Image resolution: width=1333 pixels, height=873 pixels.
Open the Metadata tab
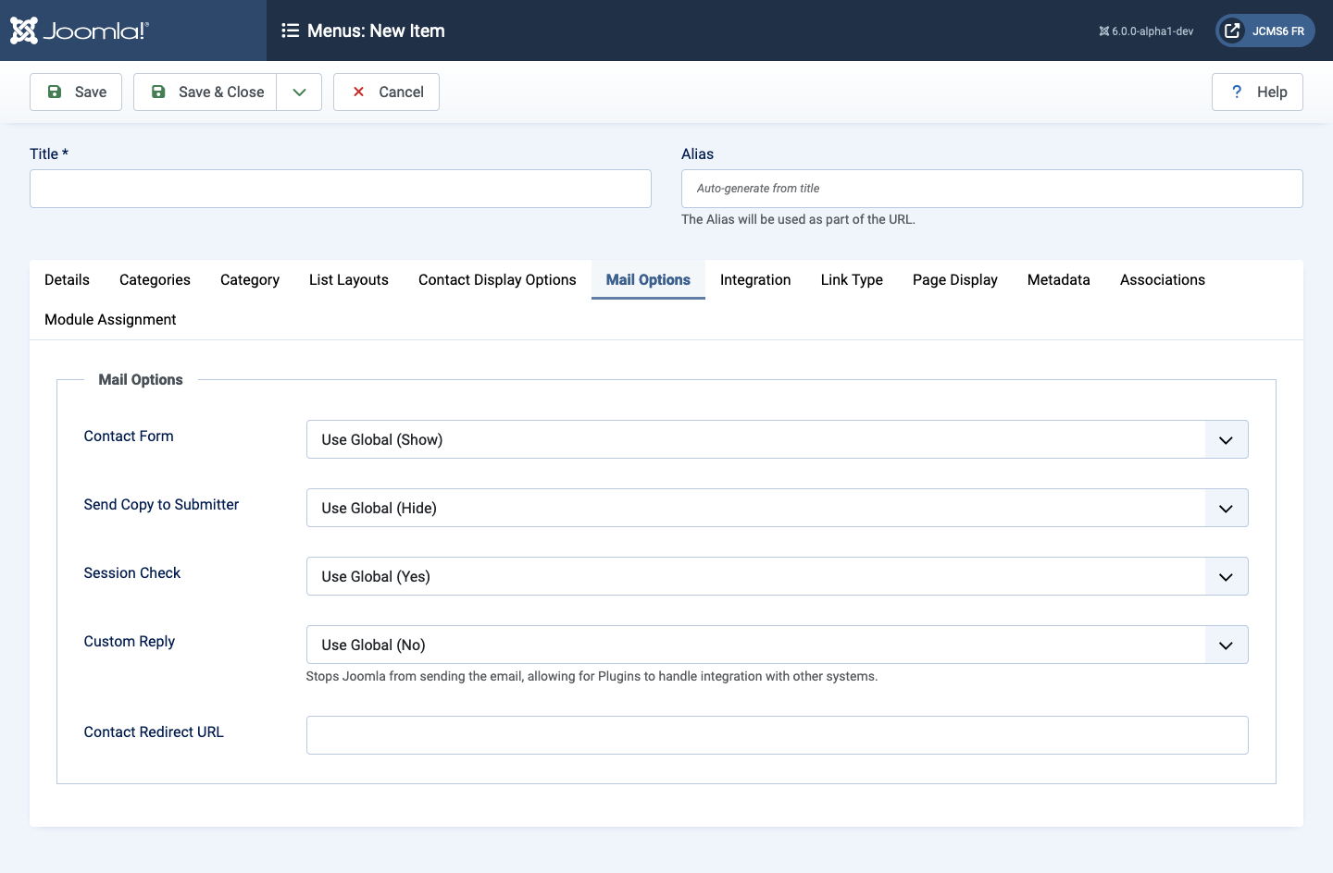[1059, 279]
